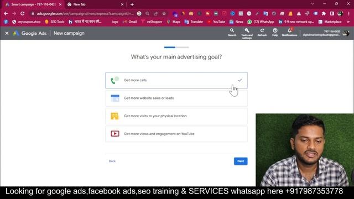The image size is (354, 199).
Task: Open account avatar in Google Ads header
Action: pos(346,33)
